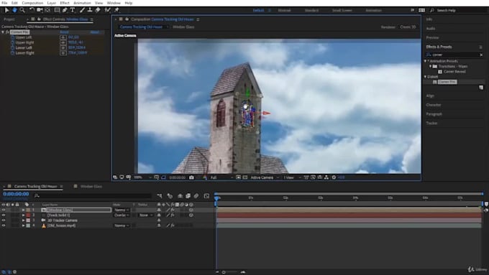Switch to the Project panel tab
Viewport: 489px width, 275px height.
coord(9,19)
